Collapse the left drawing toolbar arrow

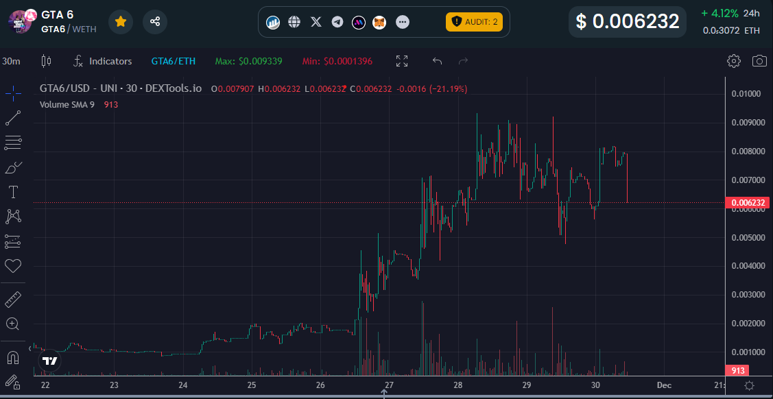pyautogui.click(x=29, y=348)
